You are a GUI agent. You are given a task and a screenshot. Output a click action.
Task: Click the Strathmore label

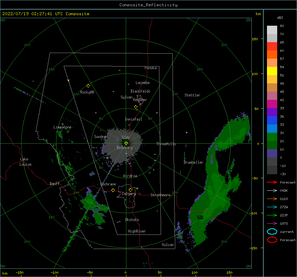[x=160, y=195]
